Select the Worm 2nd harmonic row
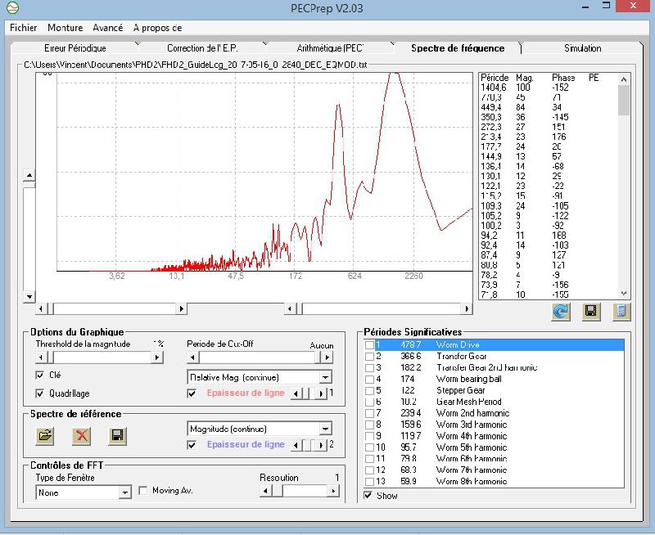This screenshot has height=535, width=655. point(495,413)
